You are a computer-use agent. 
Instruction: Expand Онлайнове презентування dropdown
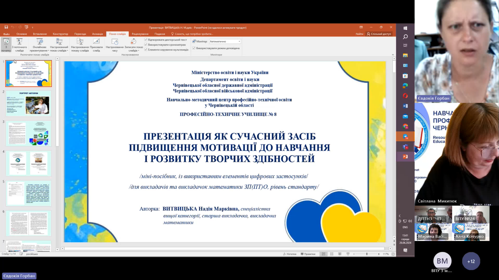coord(39,46)
